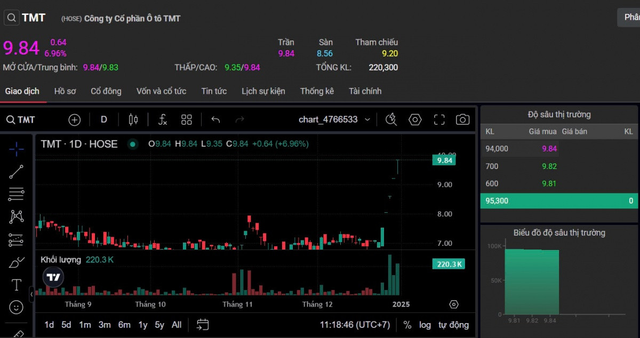Select the crosshair cursor tool

click(17, 149)
